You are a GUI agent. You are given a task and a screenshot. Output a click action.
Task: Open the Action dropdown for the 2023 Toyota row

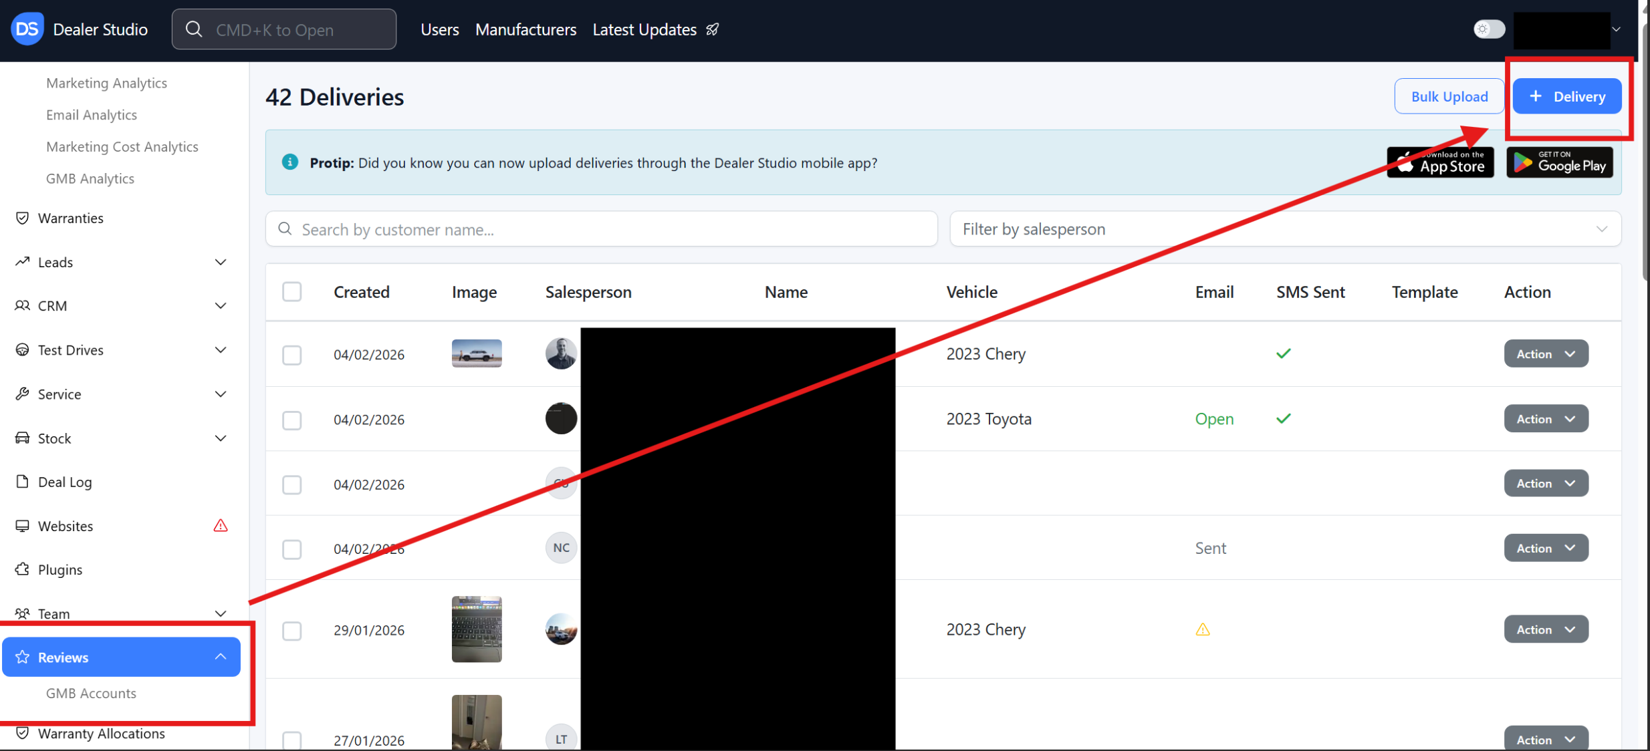click(x=1545, y=419)
